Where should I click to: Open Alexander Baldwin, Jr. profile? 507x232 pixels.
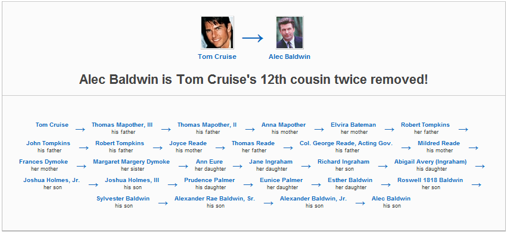[x=313, y=199]
